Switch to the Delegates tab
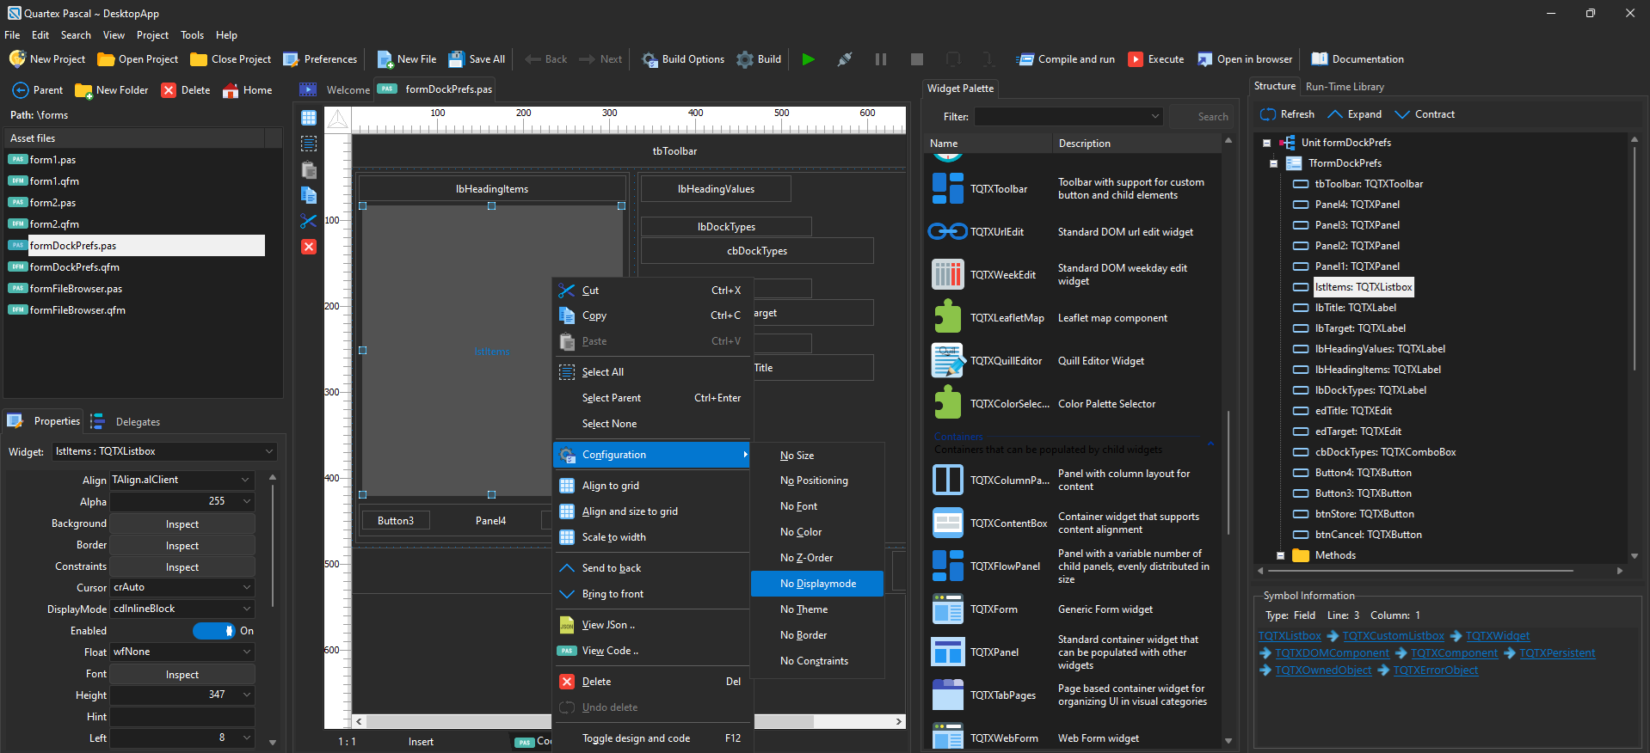The image size is (1650, 753). (x=138, y=422)
